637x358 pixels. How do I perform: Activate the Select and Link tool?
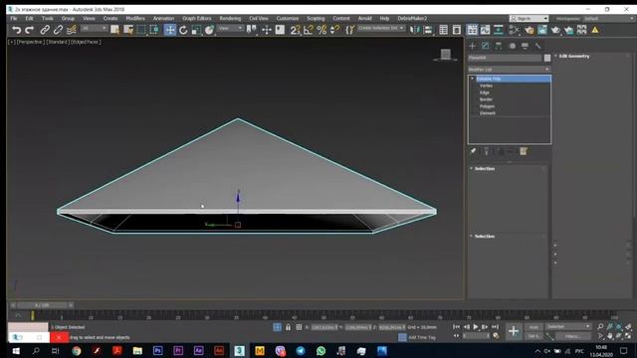click(x=45, y=30)
